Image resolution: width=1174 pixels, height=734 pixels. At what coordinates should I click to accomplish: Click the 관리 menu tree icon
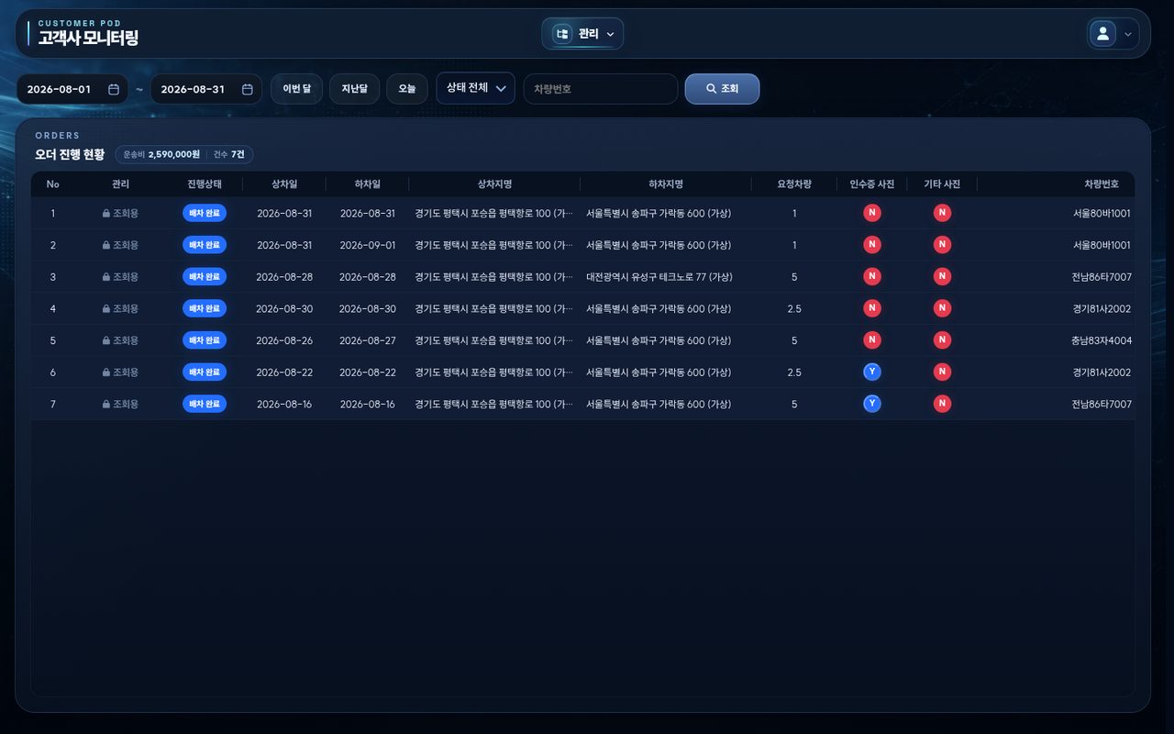point(562,34)
